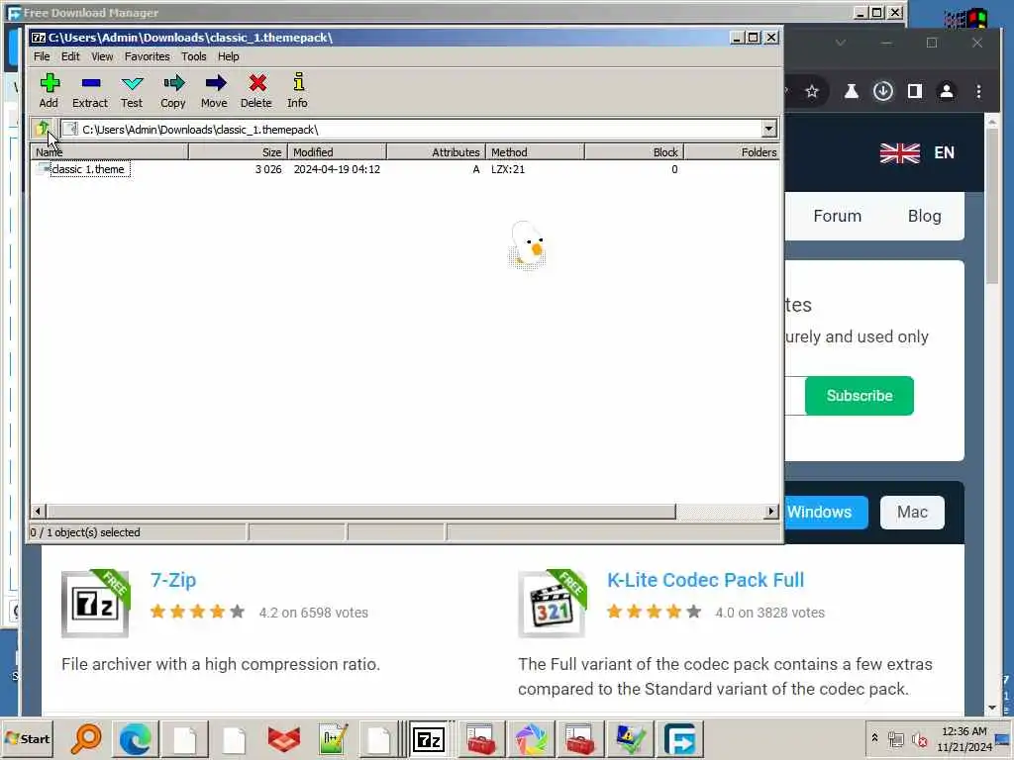1014x760 pixels.
Task: Click the red Delete icon
Action: point(256,90)
